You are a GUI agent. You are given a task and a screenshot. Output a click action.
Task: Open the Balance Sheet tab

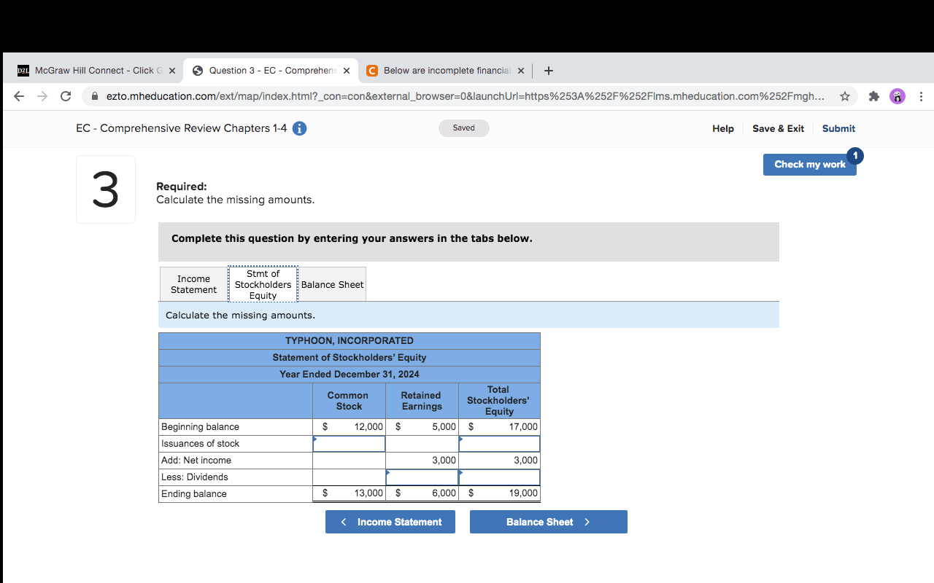click(332, 284)
